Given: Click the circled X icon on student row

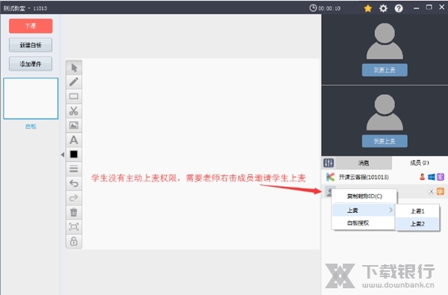Looking at the screenshot, I should point(431,191).
